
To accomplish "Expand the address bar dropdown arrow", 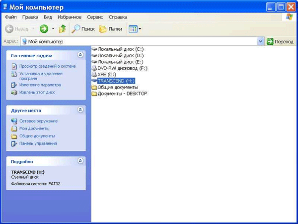I will [260, 42].
